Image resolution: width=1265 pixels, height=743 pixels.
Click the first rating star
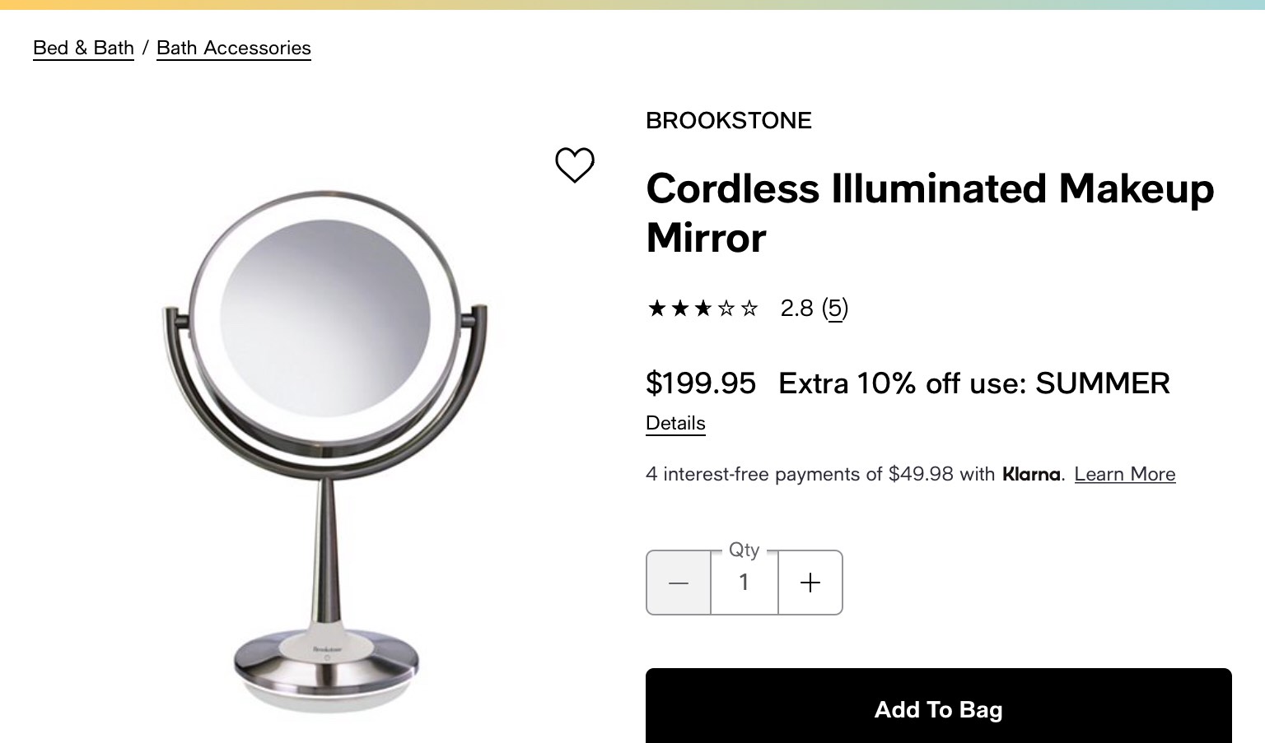click(656, 308)
